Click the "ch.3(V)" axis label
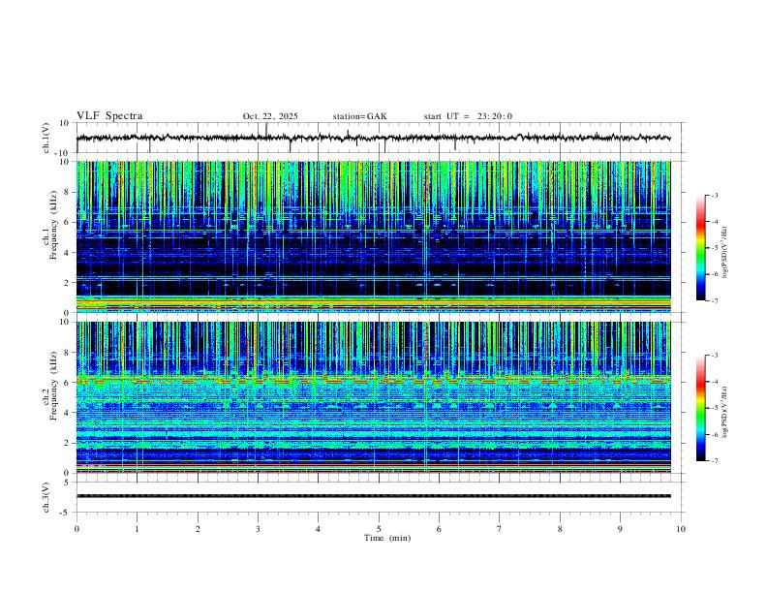This screenshot has height=593, width=767. (x=46, y=497)
